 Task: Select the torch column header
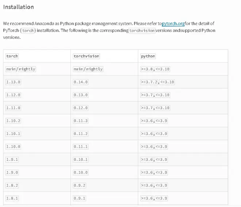[12, 56]
